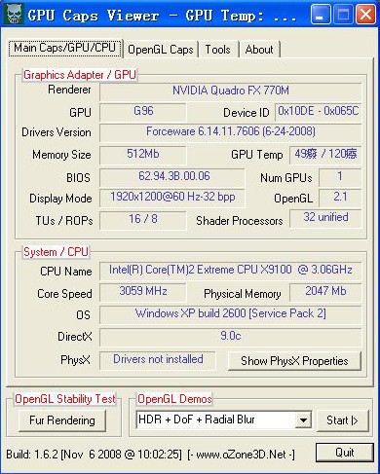Quit the application
Viewport: 380px width, 474px height.
(x=345, y=453)
